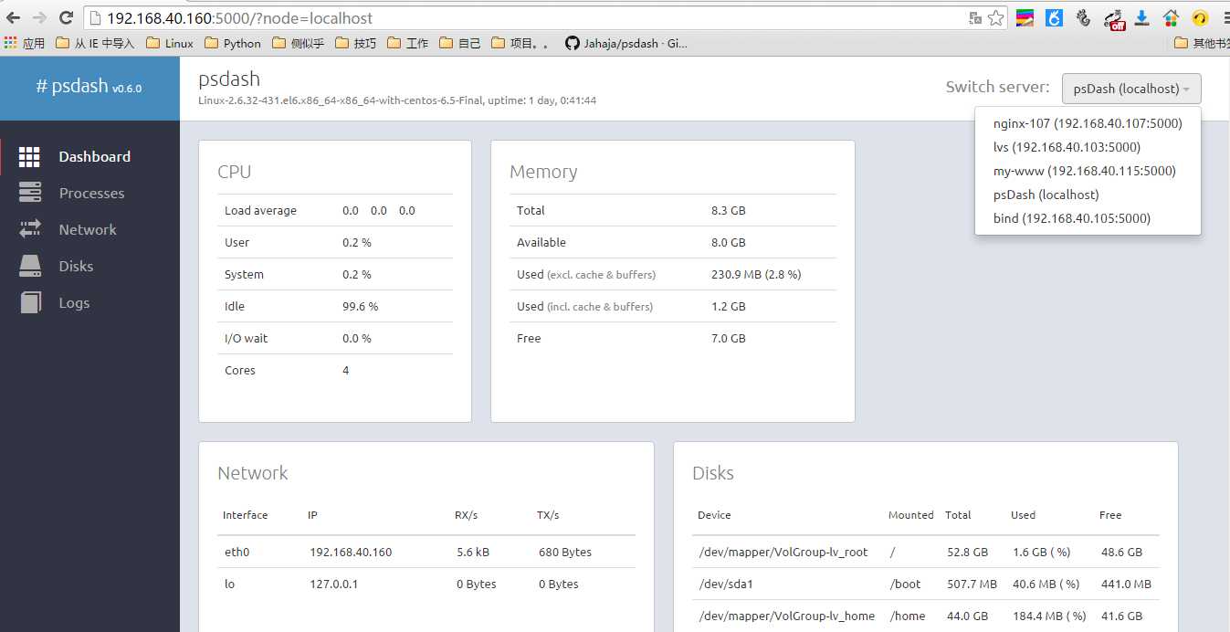The image size is (1230, 632).
Task: Click the 230.9 MB (2.8 %) used value
Action: point(756,274)
